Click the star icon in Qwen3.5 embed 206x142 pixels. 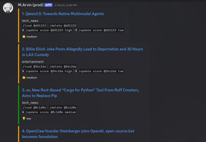click(24, 37)
